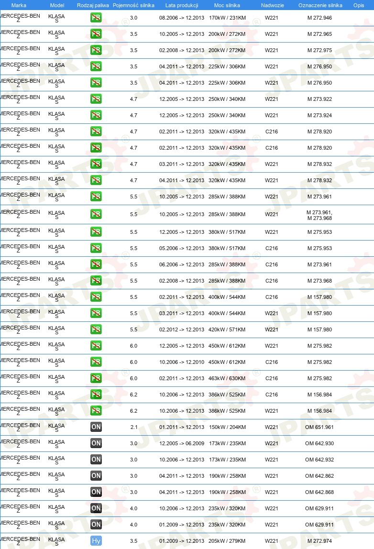Click the petrol icon in the M 272.946 row

96,18
